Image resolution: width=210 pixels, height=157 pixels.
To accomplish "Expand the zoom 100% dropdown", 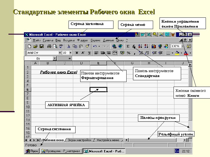I will 182,46.
